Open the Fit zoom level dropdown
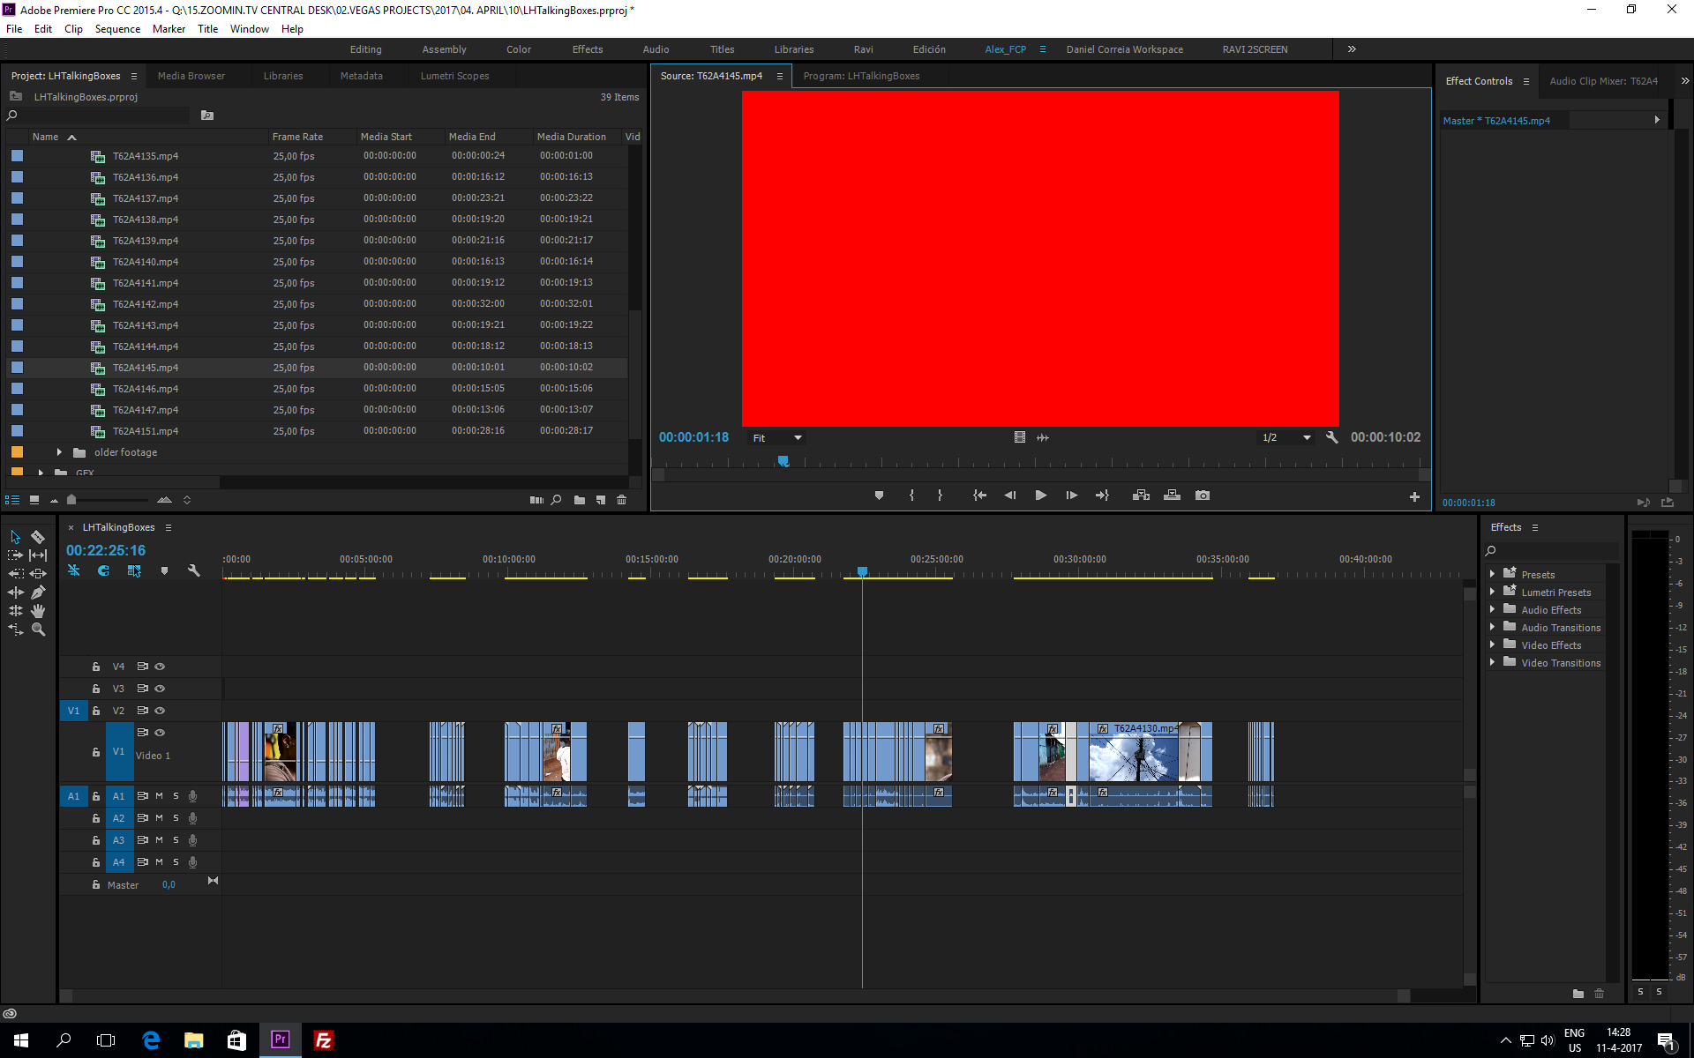Image resolution: width=1694 pixels, height=1058 pixels. pyautogui.click(x=776, y=438)
